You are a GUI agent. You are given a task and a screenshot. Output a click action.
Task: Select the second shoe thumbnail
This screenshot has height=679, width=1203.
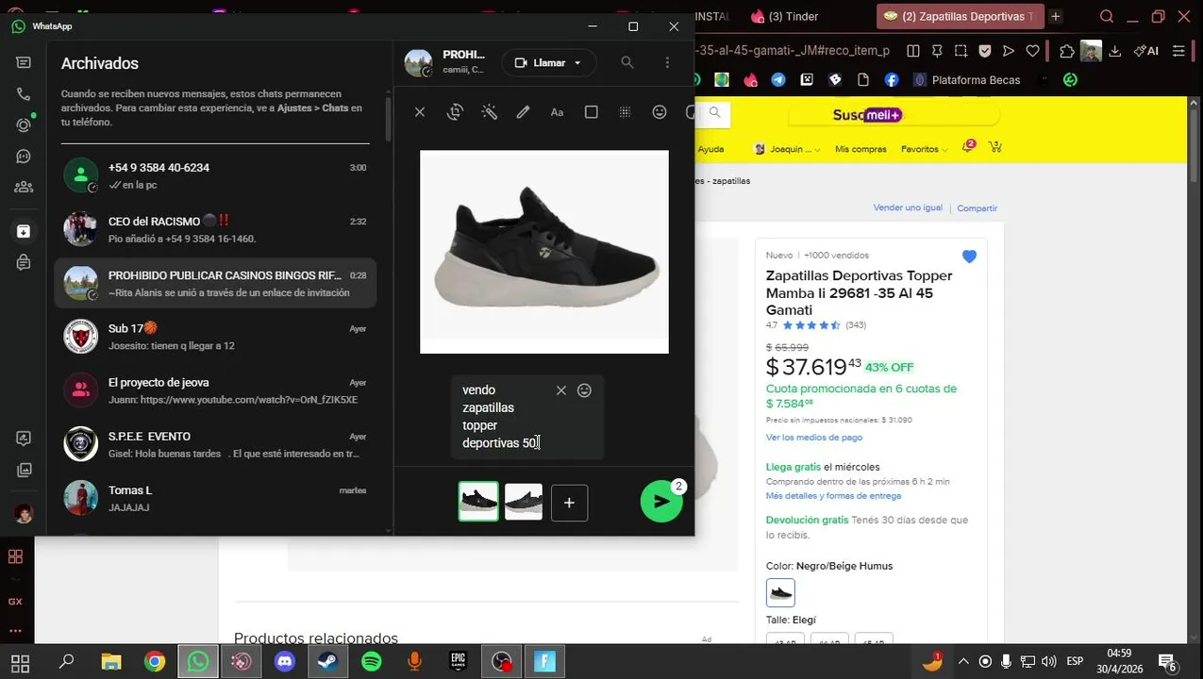click(524, 502)
